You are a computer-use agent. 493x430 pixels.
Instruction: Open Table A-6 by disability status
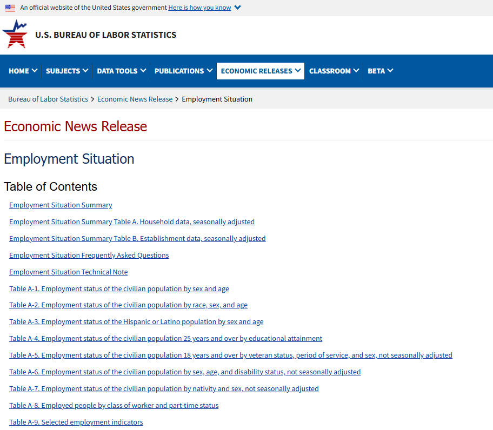(185, 372)
